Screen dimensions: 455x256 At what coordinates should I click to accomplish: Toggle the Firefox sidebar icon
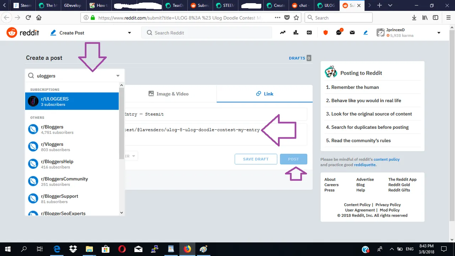point(435,17)
